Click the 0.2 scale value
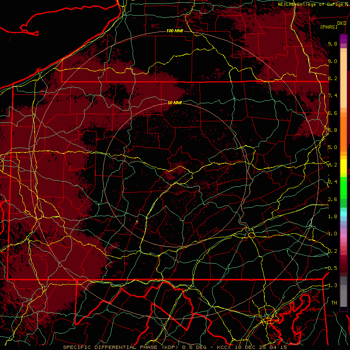Viewport: 350px width, 350px height. pyautogui.click(x=332, y=251)
